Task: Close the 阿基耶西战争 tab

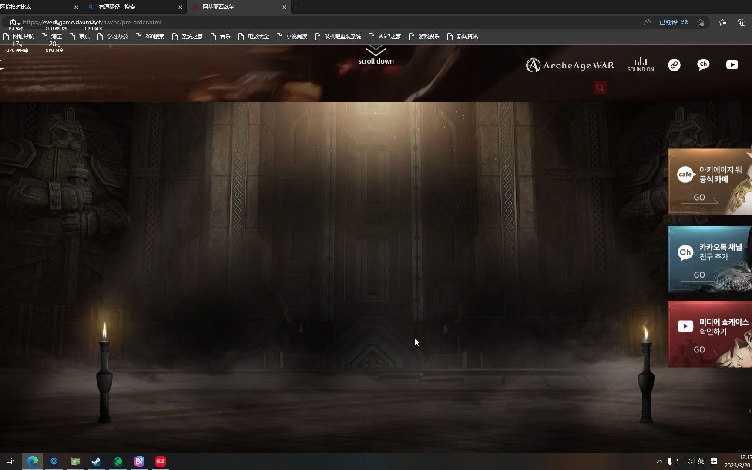Action: (x=284, y=7)
